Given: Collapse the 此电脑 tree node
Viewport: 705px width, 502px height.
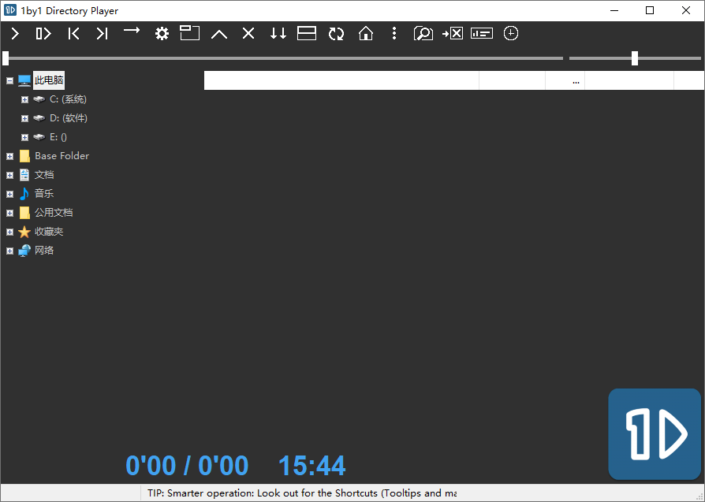Looking at the screenshot, I should (9, 80).
